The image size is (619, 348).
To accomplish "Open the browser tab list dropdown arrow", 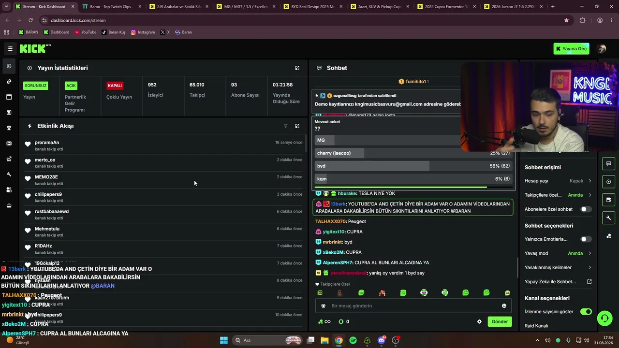I will tap(6, 7).
